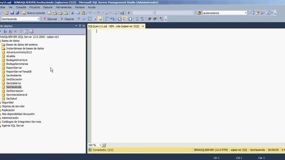
Task: Select the ReportServerTempDB database
Action: click(19, 72)
